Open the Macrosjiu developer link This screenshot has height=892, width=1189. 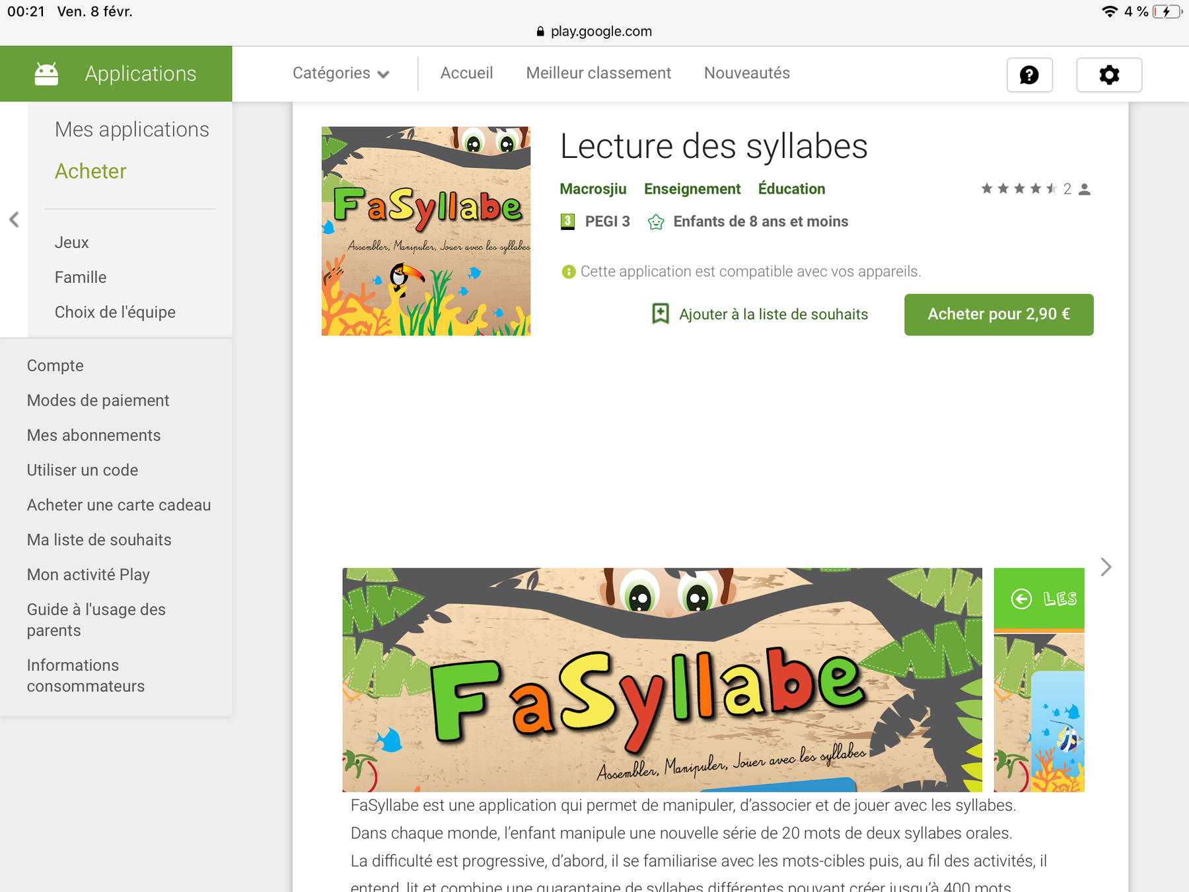coord(593,189)
